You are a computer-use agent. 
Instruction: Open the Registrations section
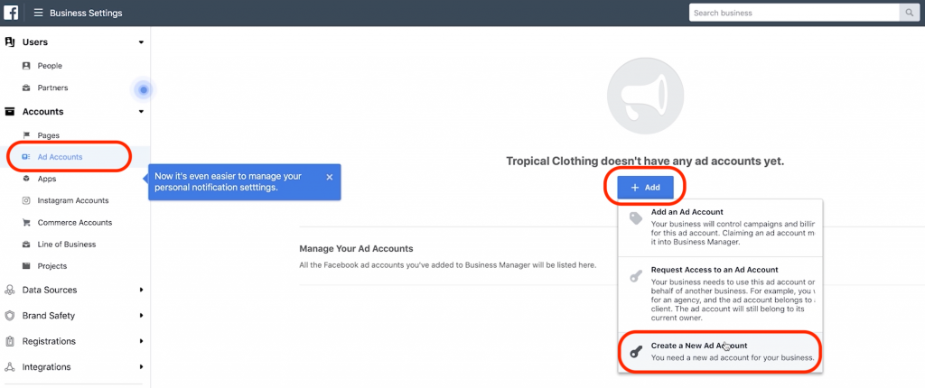click(49, 341)
